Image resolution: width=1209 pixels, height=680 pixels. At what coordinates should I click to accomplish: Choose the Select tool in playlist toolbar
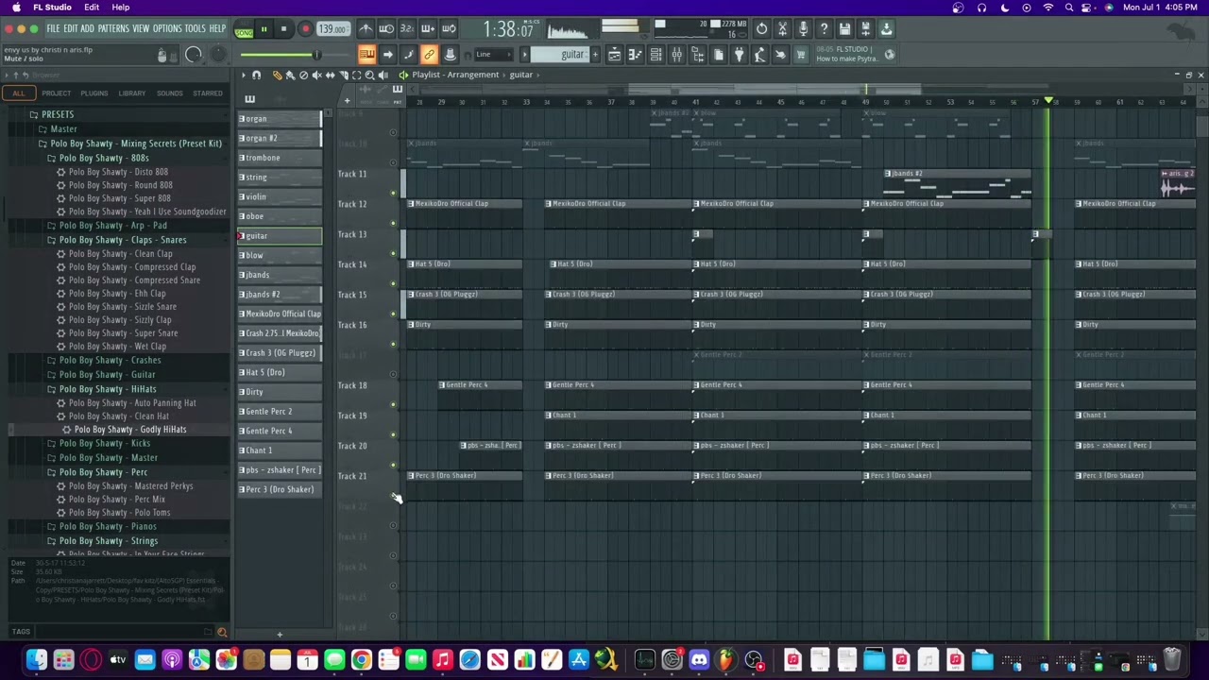coord(356,75)
